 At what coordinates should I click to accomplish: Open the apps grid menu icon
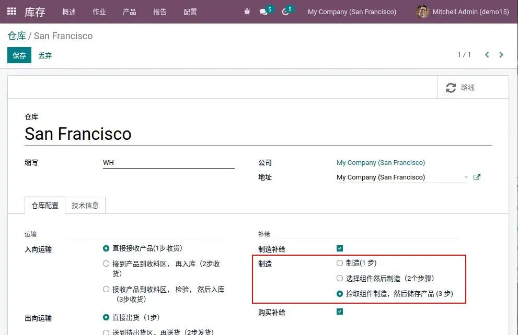[x=11, y=11]
